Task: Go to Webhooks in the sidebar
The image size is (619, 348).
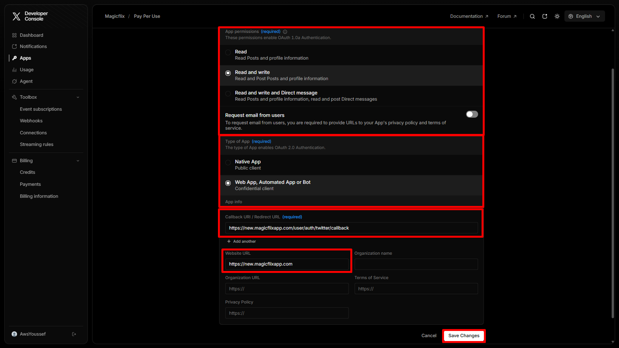Action: 31,121
